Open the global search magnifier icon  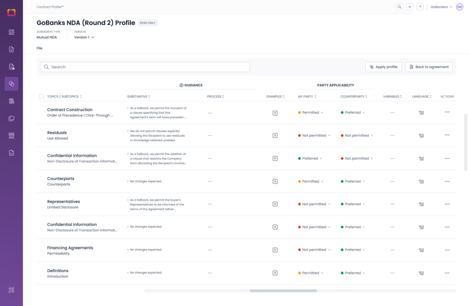click(x=399, y=7)
